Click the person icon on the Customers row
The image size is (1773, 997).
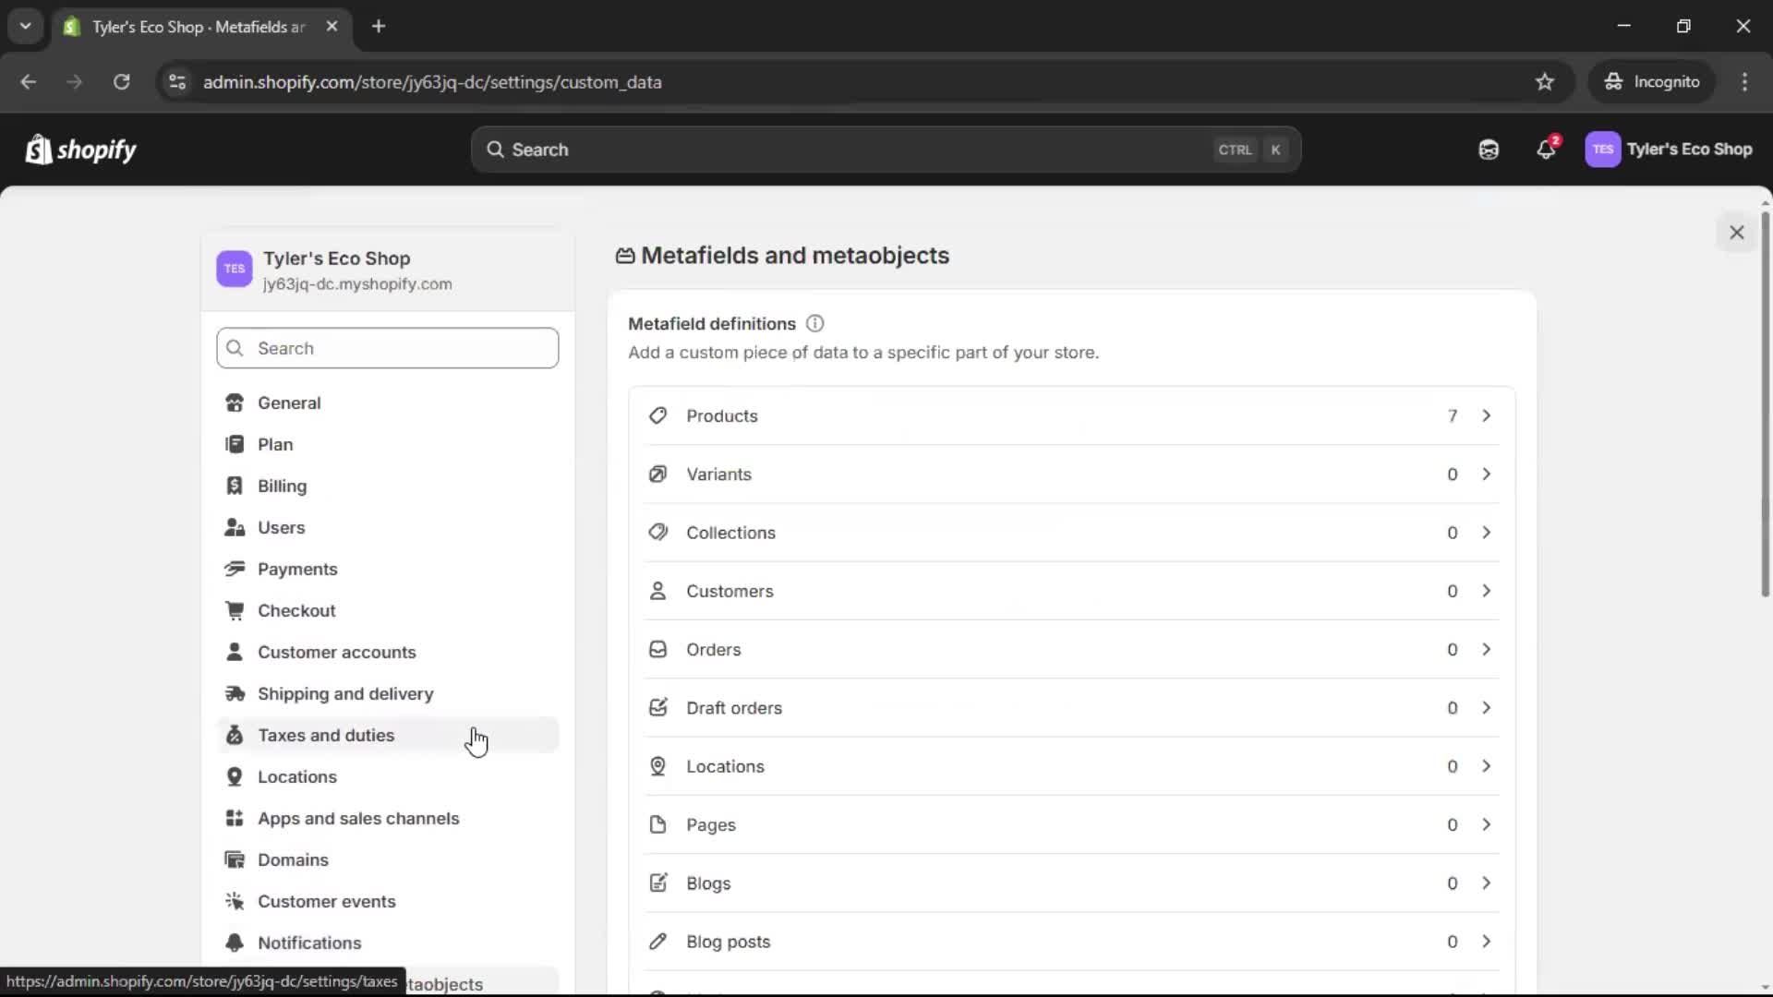tap(657, 591)
